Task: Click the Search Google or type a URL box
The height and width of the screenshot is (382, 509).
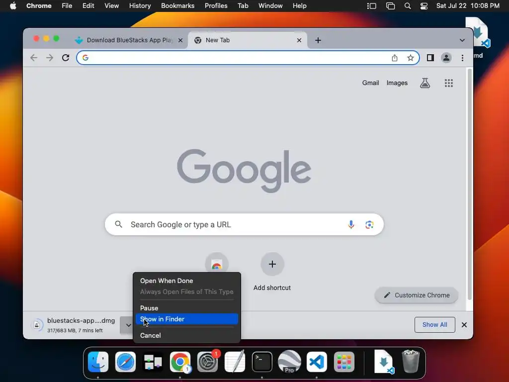Action: [244, 224]
